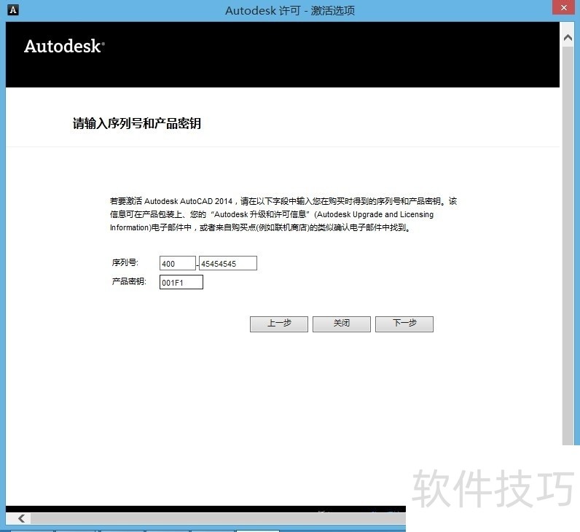Image resolution: width=580 pixels, height=532 pixels.
Task: Click the first serial number field containing 400
Action: pos(178,263)
